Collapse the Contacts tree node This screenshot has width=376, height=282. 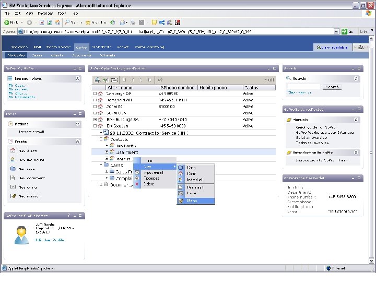coord(101,139)
